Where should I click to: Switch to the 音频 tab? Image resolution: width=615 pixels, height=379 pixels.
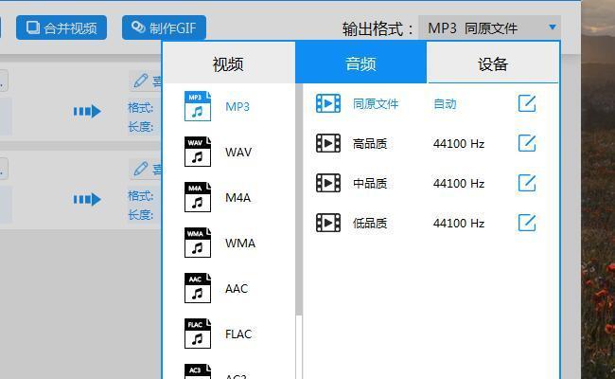click(x=360, y=63)
